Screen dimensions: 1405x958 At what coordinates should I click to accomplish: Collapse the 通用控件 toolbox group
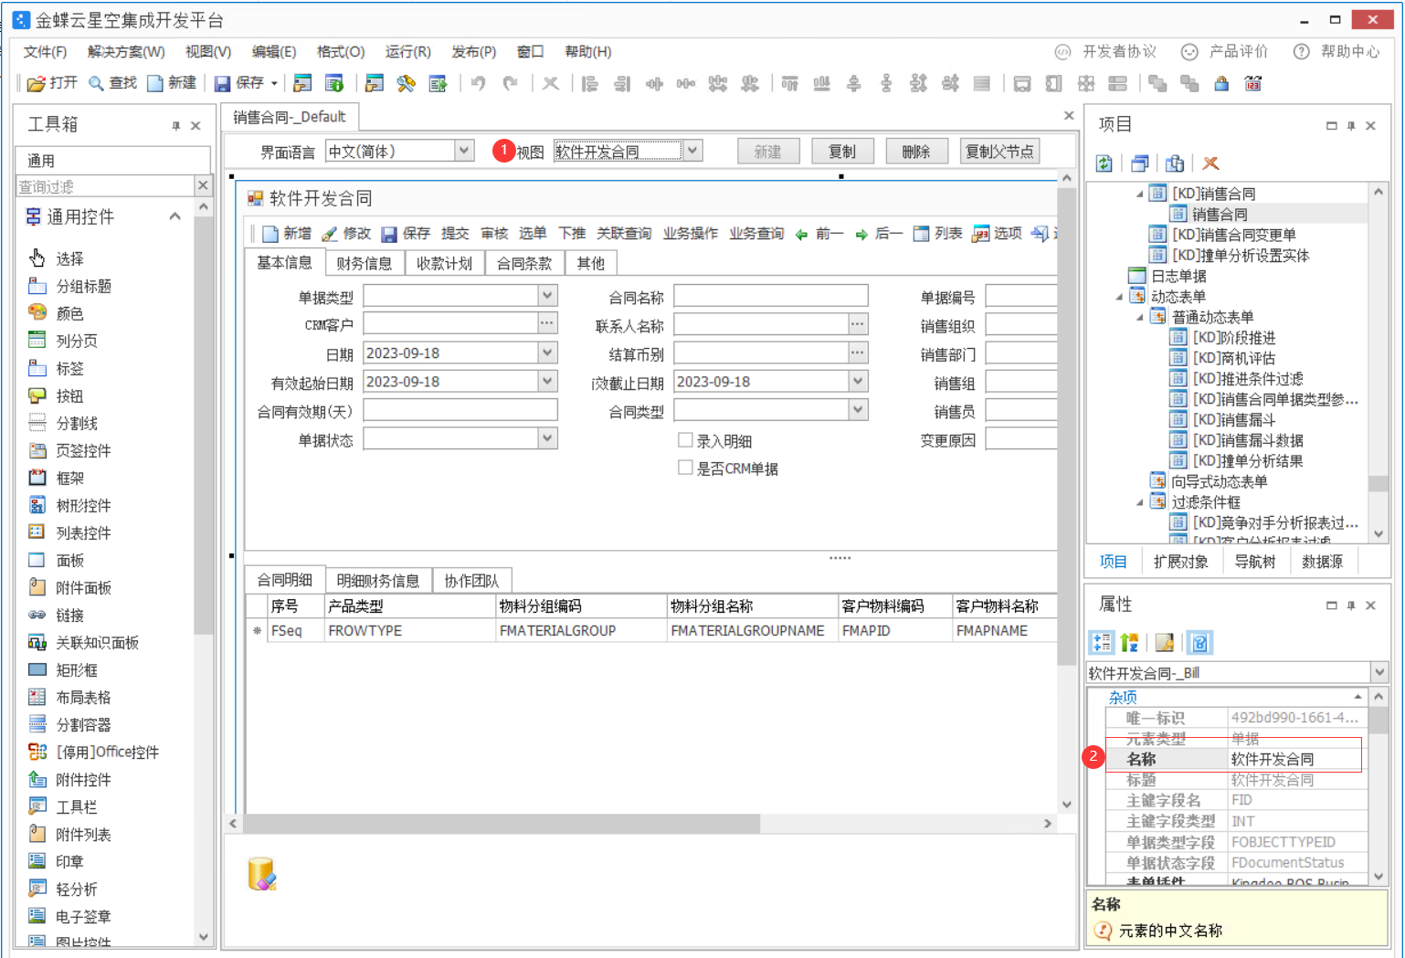(174, 216)
